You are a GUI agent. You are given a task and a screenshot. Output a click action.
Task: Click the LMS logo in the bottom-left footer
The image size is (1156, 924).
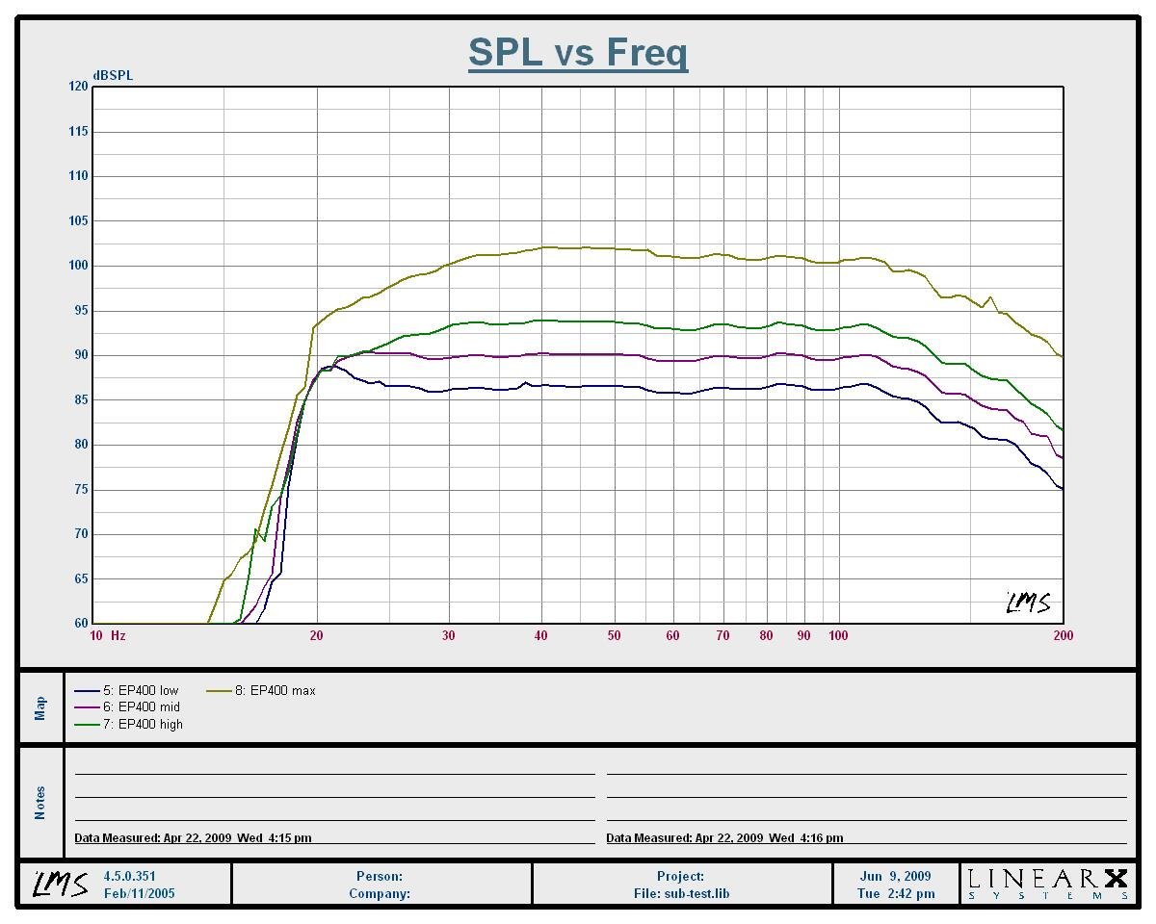tap(61, 884)
